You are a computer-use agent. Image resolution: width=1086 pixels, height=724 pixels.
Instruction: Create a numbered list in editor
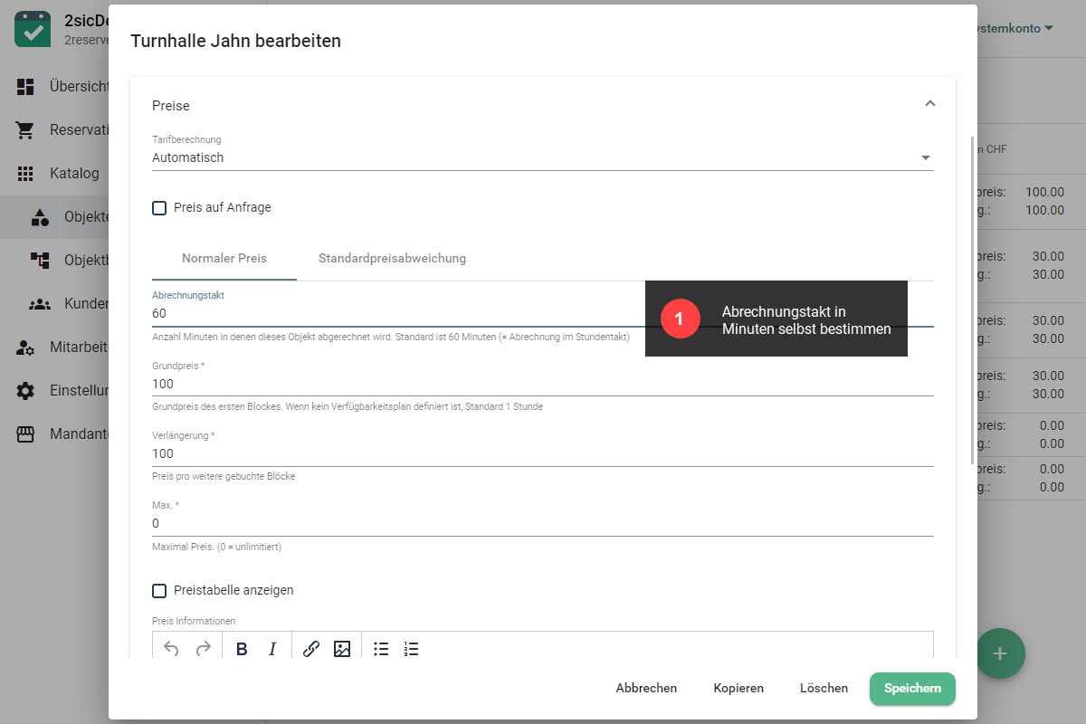coord(412,649)
